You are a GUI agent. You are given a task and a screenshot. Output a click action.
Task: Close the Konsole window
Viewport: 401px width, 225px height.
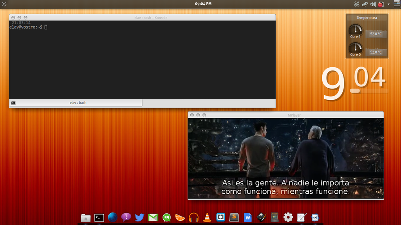[13, 18]
